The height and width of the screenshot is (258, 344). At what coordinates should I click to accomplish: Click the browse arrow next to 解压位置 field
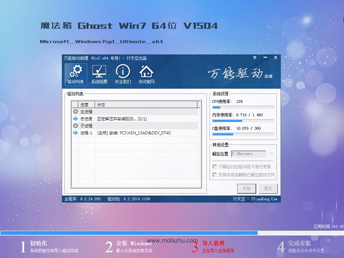pos(271,154)
